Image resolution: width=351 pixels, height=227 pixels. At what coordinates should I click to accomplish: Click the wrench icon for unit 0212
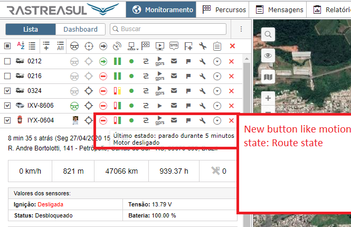[203, 61]
